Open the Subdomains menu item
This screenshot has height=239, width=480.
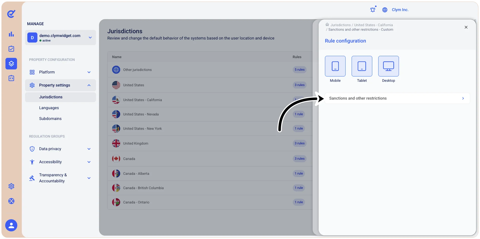(x=50, y=119)
